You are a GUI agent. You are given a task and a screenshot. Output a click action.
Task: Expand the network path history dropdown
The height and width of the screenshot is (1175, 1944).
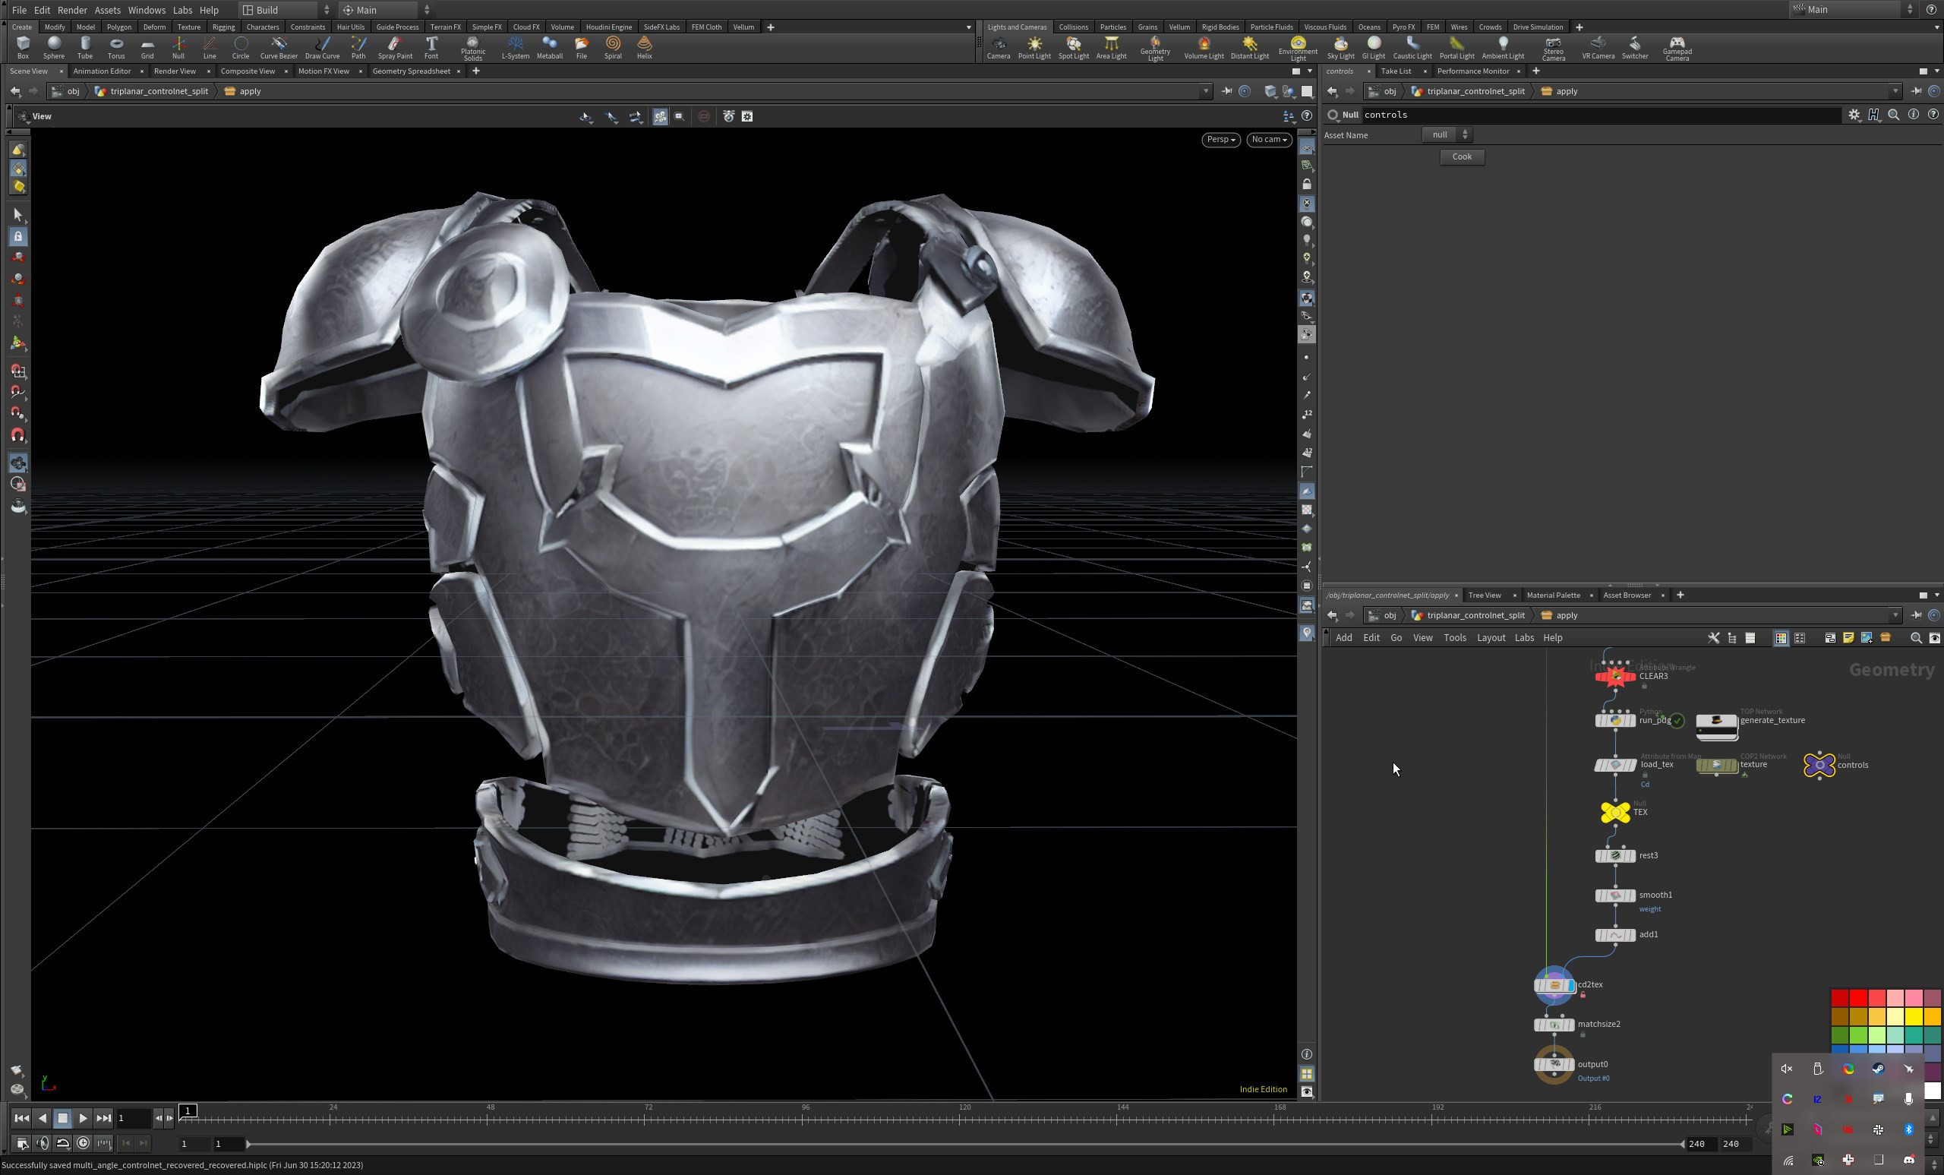1895,614
